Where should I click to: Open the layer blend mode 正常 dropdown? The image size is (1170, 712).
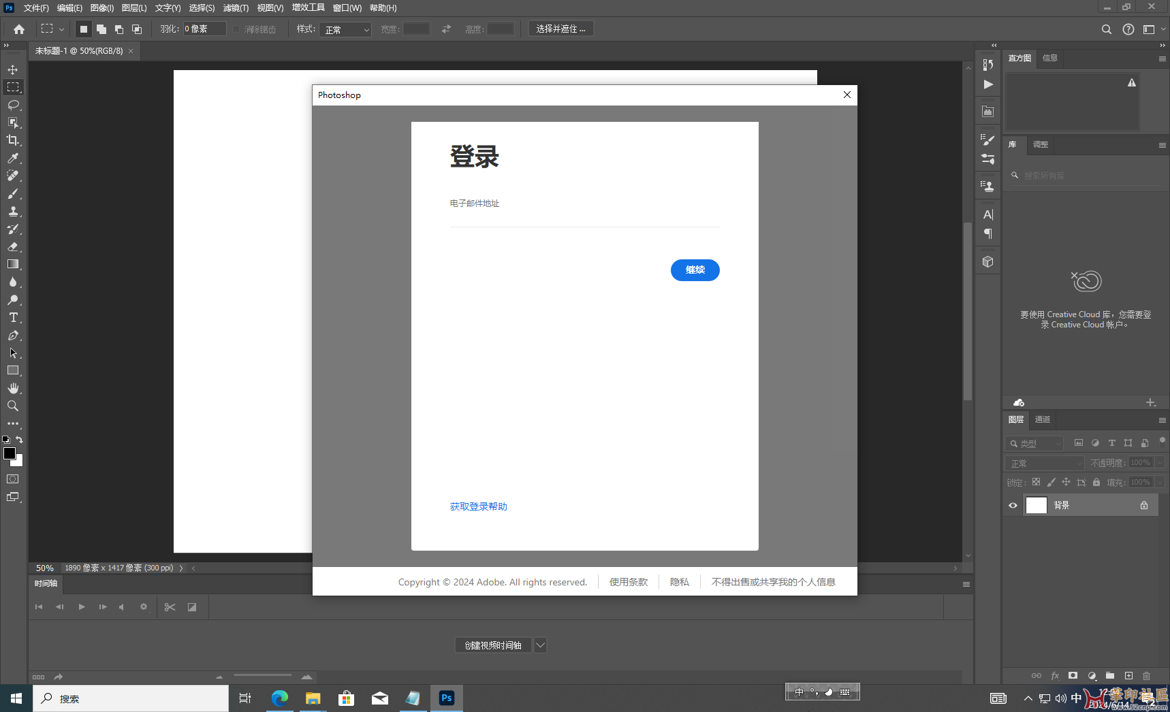tap(1045, 463)
